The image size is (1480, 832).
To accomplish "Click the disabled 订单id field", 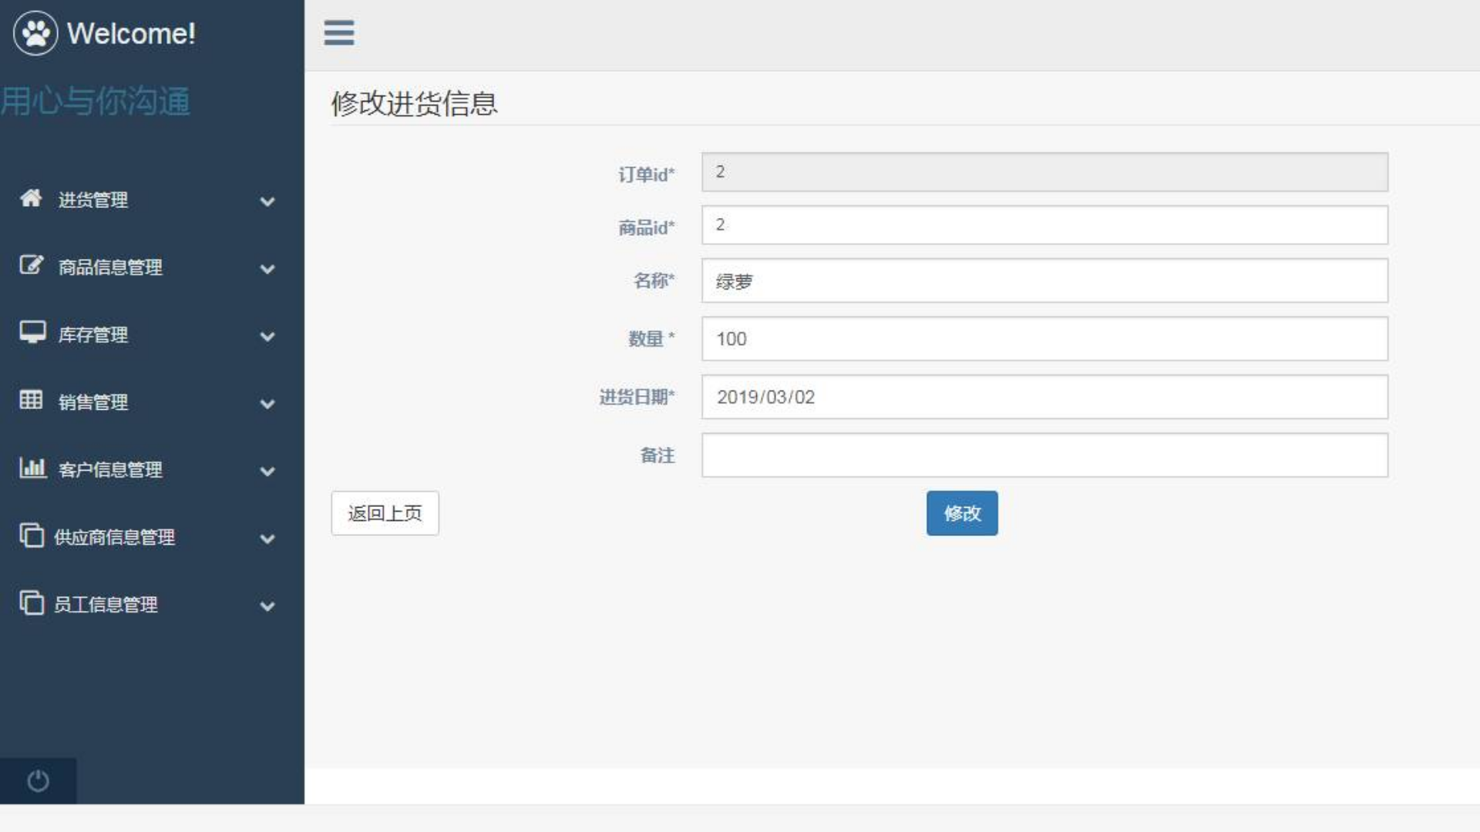I will click(1044, 172).
